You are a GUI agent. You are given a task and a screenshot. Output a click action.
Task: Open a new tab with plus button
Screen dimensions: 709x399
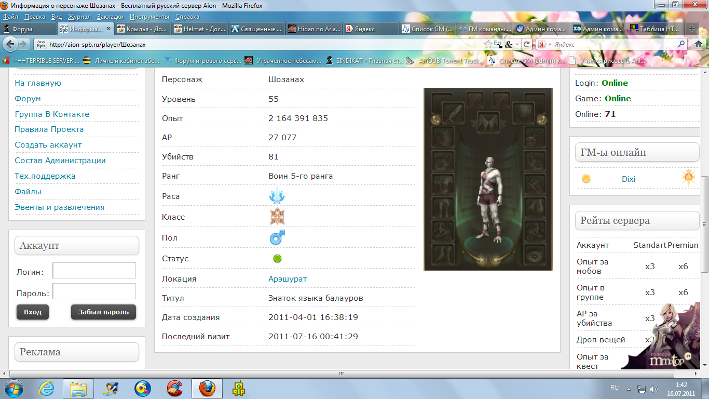pyautogui.click(x=691, y=29)
